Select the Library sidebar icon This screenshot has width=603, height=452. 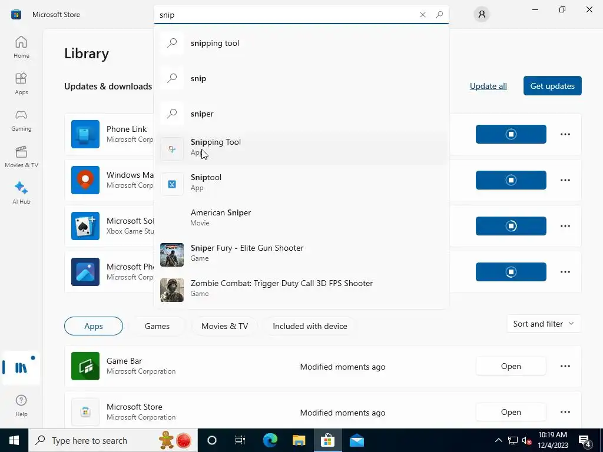click(x=21, y=368)
